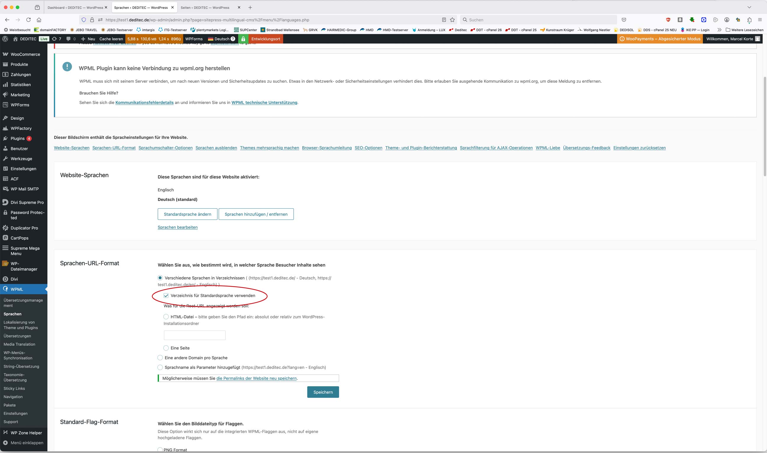Screen dimensions: 767x453
Task: Open the Firefox hamburger menu
Action: 760,20
